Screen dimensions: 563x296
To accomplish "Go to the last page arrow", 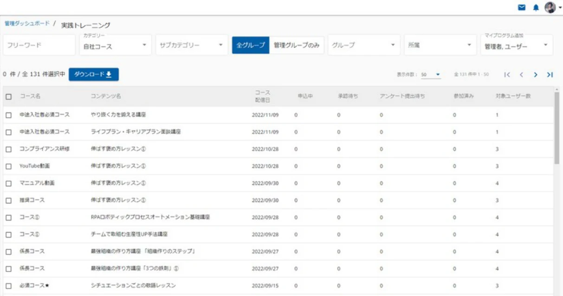I will point(550,75).
